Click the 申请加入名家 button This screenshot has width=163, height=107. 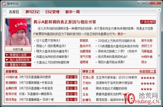click(18, 55)
